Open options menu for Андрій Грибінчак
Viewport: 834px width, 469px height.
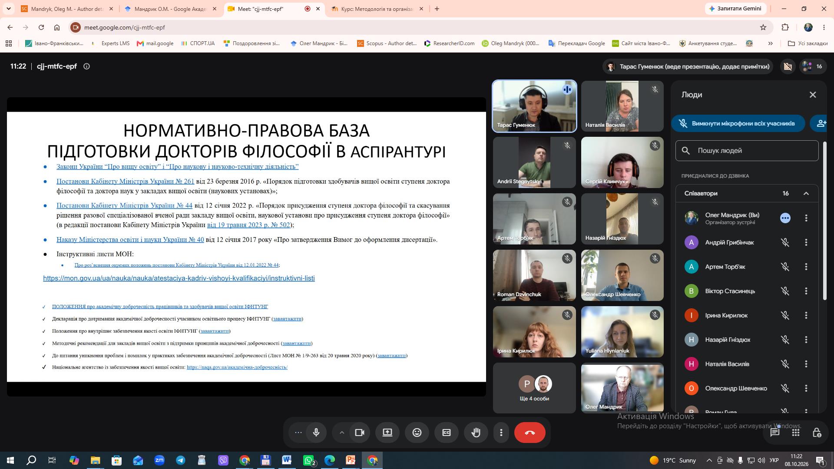(806, 242)
